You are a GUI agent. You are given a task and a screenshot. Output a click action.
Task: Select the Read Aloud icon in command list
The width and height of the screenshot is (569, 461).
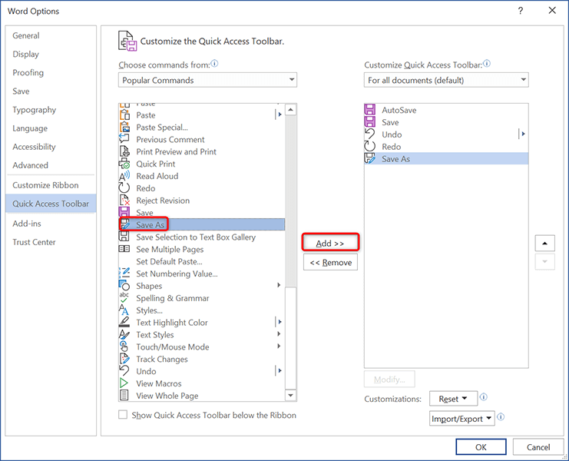point(124,176)
